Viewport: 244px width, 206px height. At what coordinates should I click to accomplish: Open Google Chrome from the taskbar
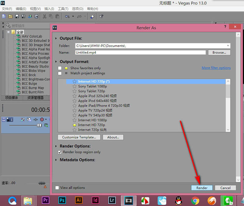tap(195, 201)
